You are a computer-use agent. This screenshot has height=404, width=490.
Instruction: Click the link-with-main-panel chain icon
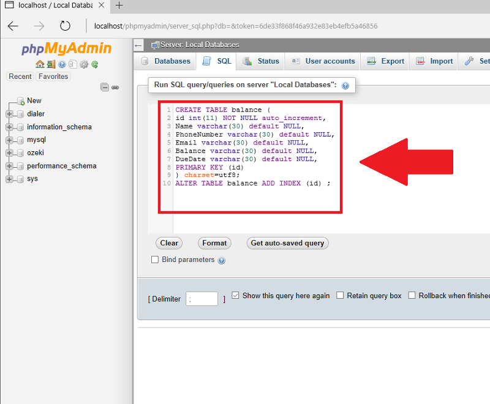point(115,88)
